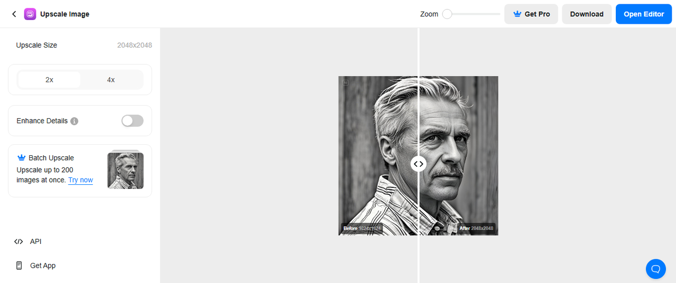Click the crown icon in Get Pro
The image size is (676, 283).
(x=517, y=14)
